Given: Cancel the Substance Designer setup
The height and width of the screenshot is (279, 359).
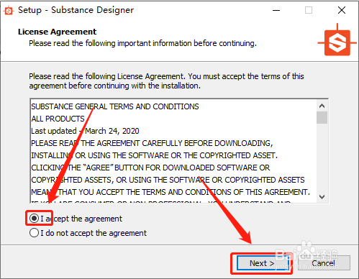Looking at the screenshot, I should pos(324,263).
